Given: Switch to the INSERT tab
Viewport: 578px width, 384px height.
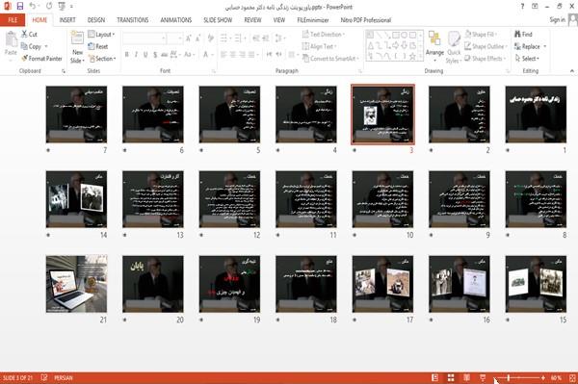Looking at the screenshot, I should pos(67,20).
